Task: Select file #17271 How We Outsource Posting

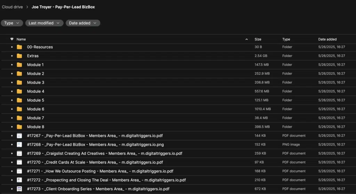Action: tap(100, 171)
